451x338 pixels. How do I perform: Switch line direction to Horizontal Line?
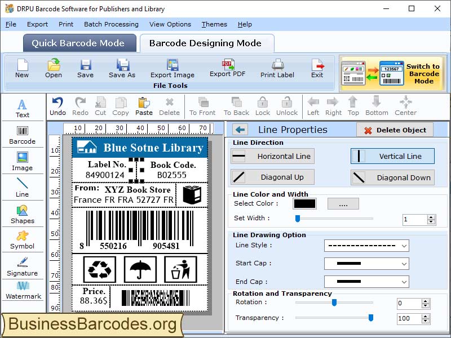272,156
